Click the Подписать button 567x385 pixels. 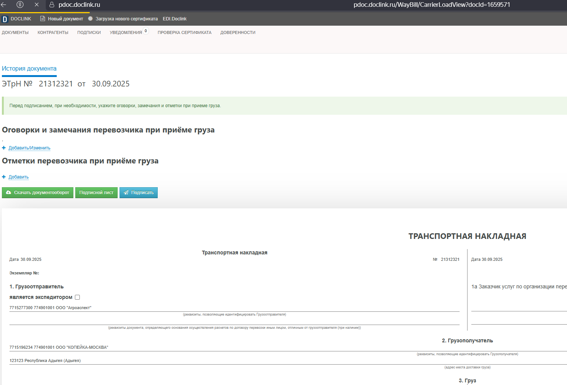coord(138,192)
